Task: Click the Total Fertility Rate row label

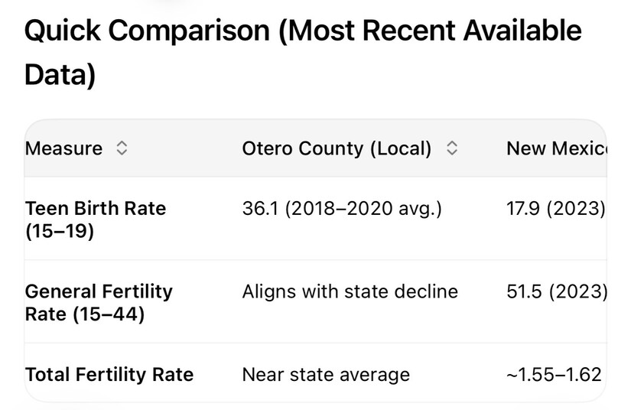Action: click(109, 375)
